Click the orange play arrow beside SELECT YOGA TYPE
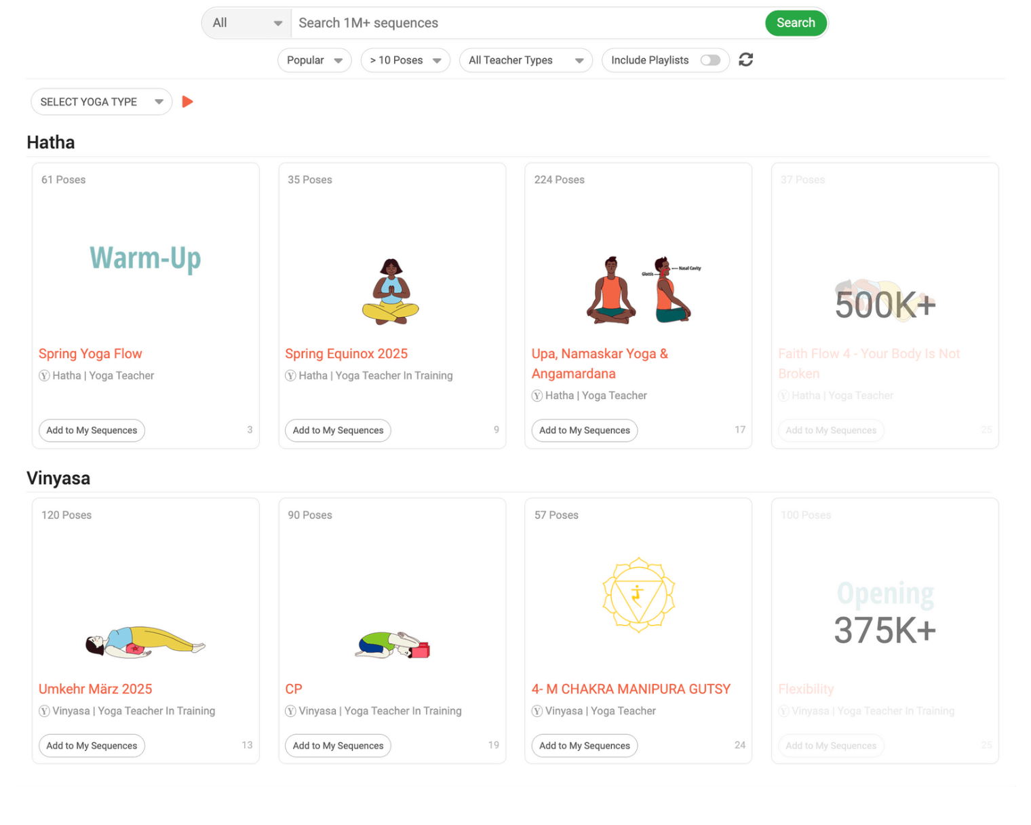The image size is (1031, 825). tap(188, 101)
